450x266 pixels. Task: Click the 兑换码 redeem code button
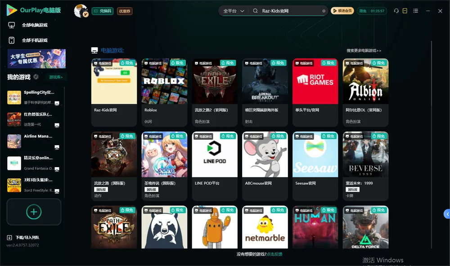(103, 11)
